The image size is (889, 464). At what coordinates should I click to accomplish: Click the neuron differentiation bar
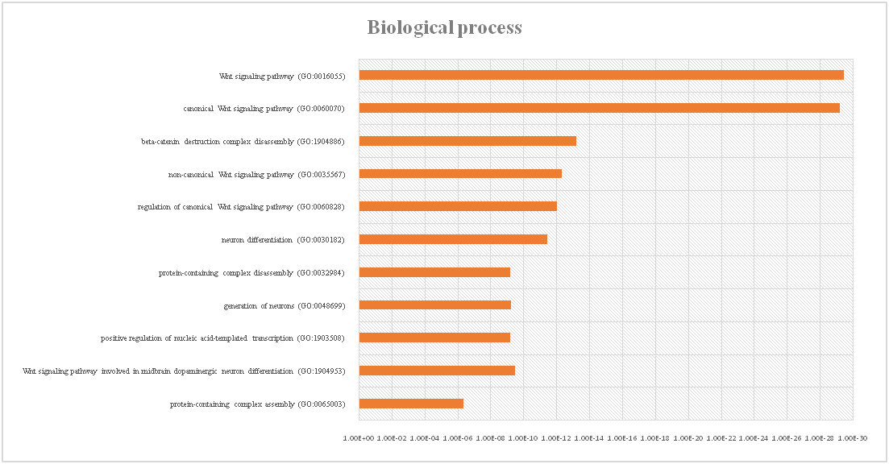point(452,239)
